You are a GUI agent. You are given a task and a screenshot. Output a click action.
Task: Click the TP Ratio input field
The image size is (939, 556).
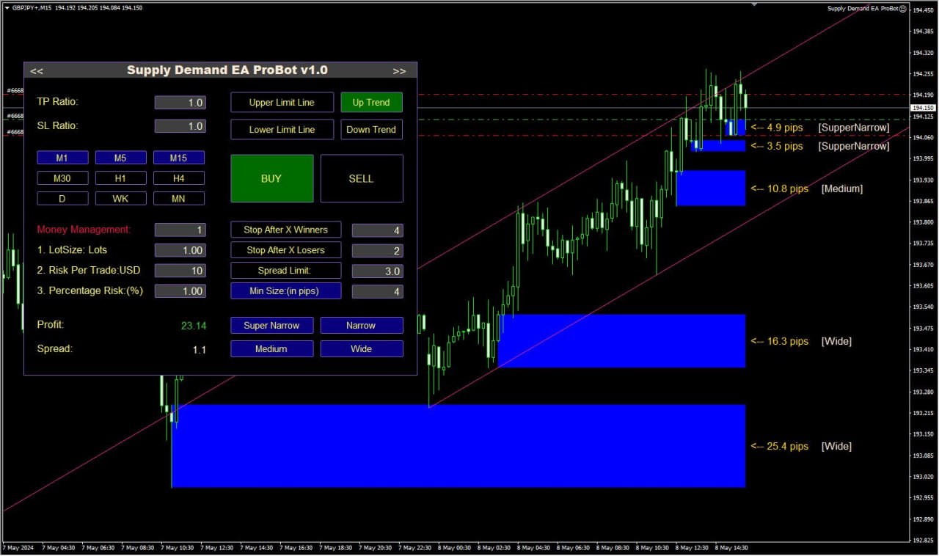click(180, 103)
